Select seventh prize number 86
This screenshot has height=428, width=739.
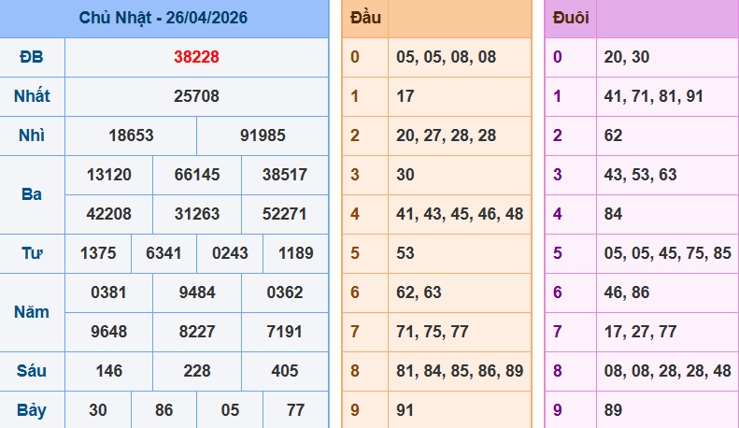pos(163,409)
